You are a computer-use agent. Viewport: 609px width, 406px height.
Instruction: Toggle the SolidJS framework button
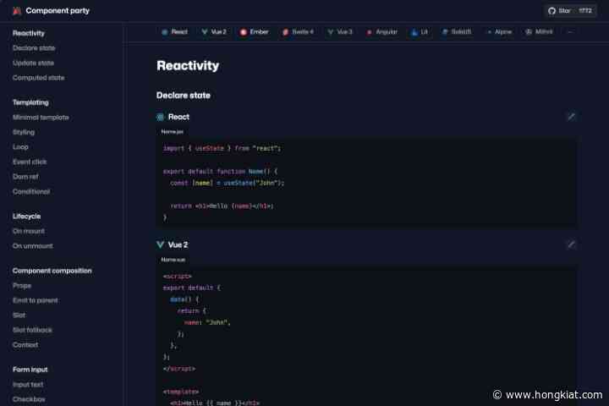(x=457, y=32)
